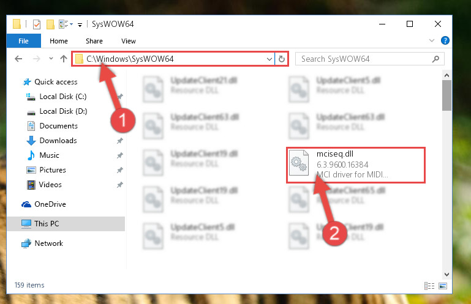Open the recent locations dropdown arrow
This screenshot has width=471, height=304.
click(51, 59)
